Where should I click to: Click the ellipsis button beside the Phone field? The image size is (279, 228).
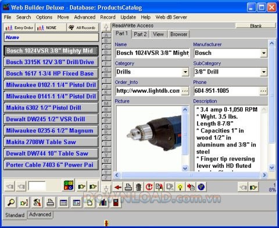tap(263, 91)
